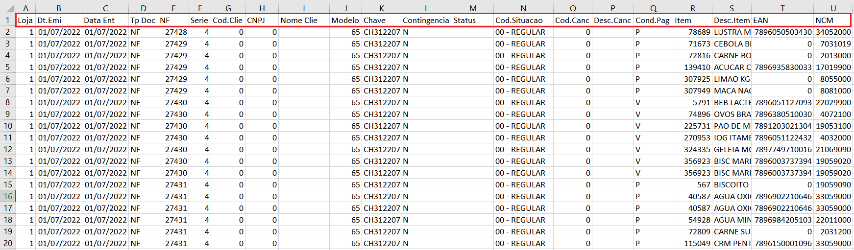This screenshot has width=854, height=250.
Task: Select row 16 header
Action: 8,196
